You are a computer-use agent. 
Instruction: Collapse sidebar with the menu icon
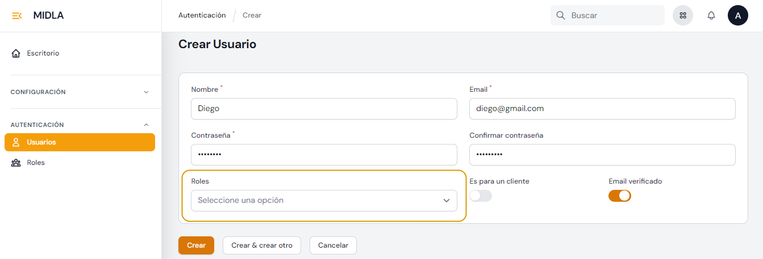16,16
